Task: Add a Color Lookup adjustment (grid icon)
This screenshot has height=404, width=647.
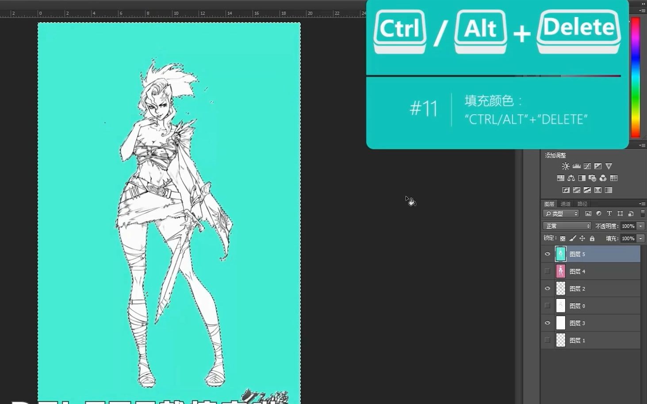Action: point(614,178)
